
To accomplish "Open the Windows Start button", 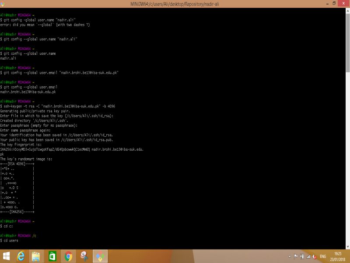I will [6, 256].
